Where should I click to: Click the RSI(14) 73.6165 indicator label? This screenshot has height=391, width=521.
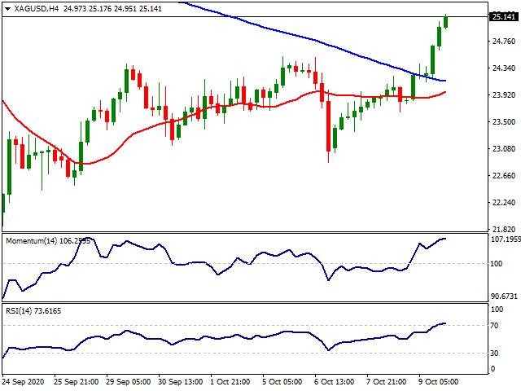point(33,311)
